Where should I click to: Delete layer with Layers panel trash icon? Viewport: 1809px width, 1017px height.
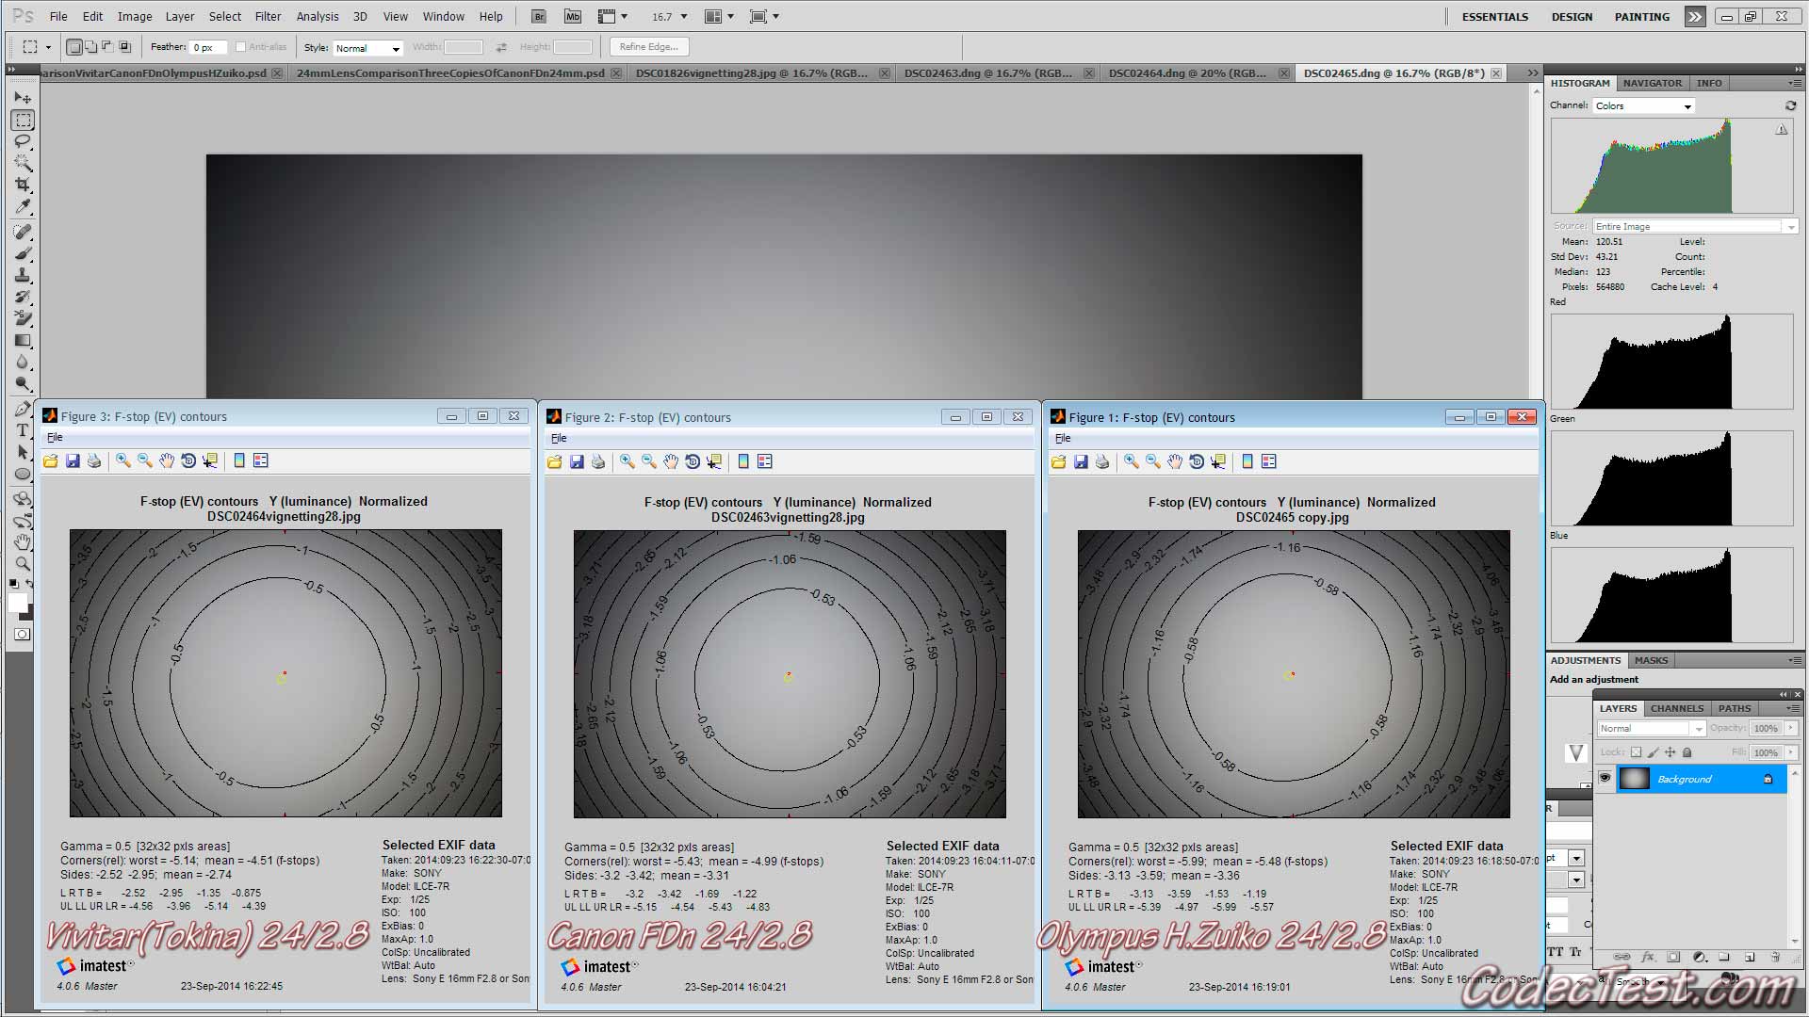pos(1775,957)
